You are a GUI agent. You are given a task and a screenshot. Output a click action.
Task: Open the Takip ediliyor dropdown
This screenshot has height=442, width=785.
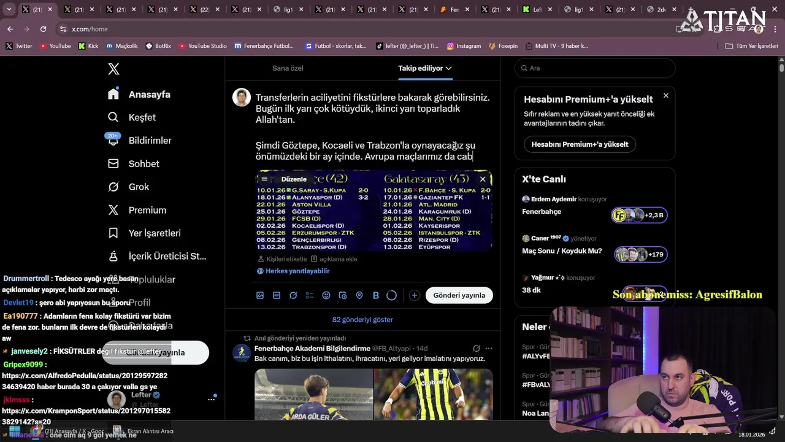coord(425,68)
